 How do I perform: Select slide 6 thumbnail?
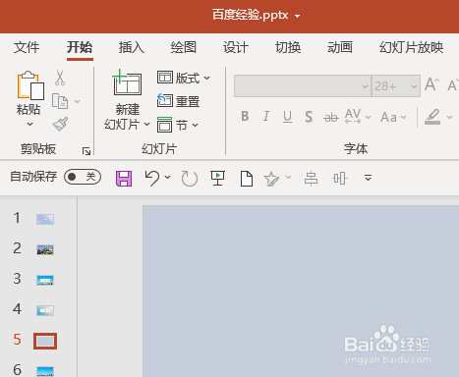pos(45,371)
